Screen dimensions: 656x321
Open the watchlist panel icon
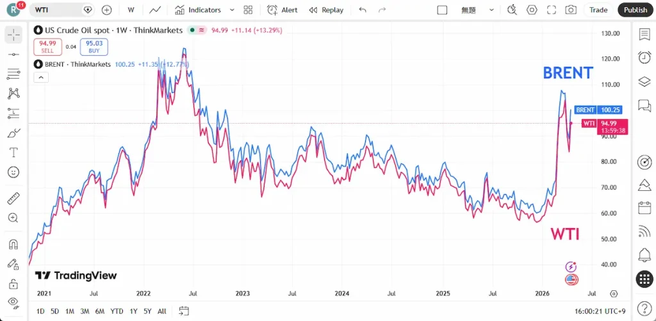644,35
